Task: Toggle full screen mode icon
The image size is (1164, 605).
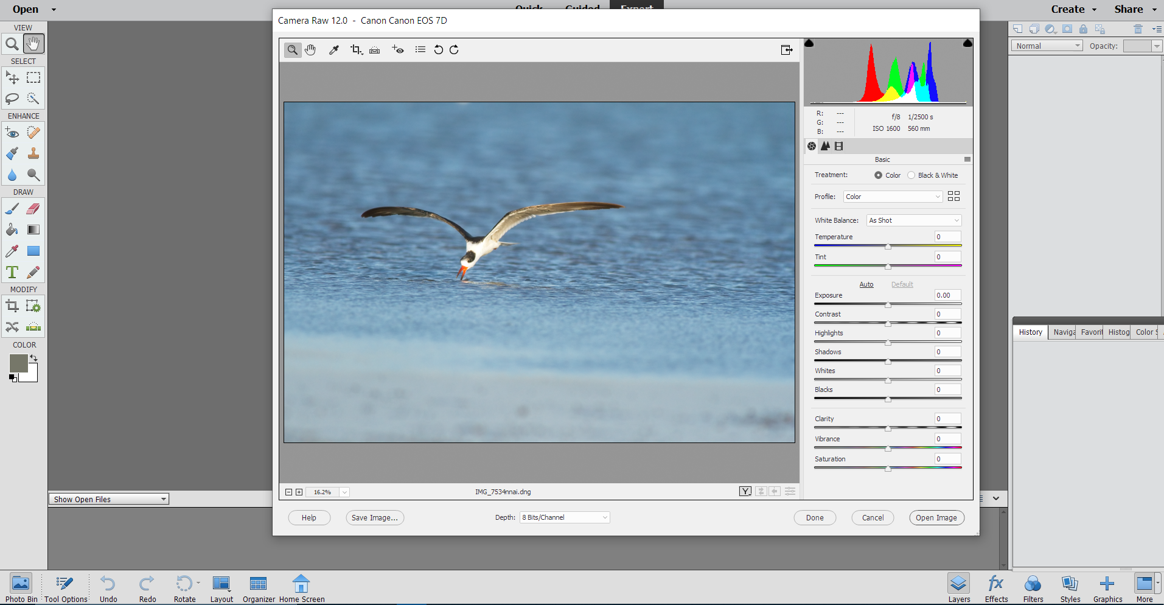Action: point(786,50)
